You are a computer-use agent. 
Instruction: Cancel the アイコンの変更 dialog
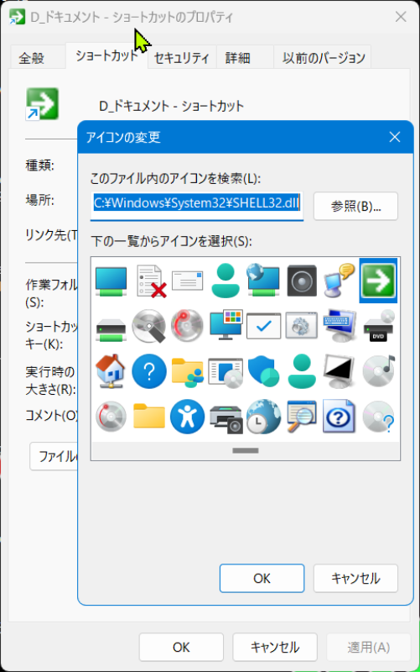[x=355, y=578]
